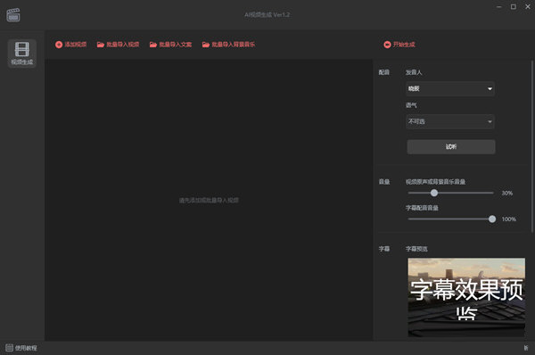Click the clapperboard app logo
Image resolution: width=535 pixels, height=355 pixels.
pos(13,15)
